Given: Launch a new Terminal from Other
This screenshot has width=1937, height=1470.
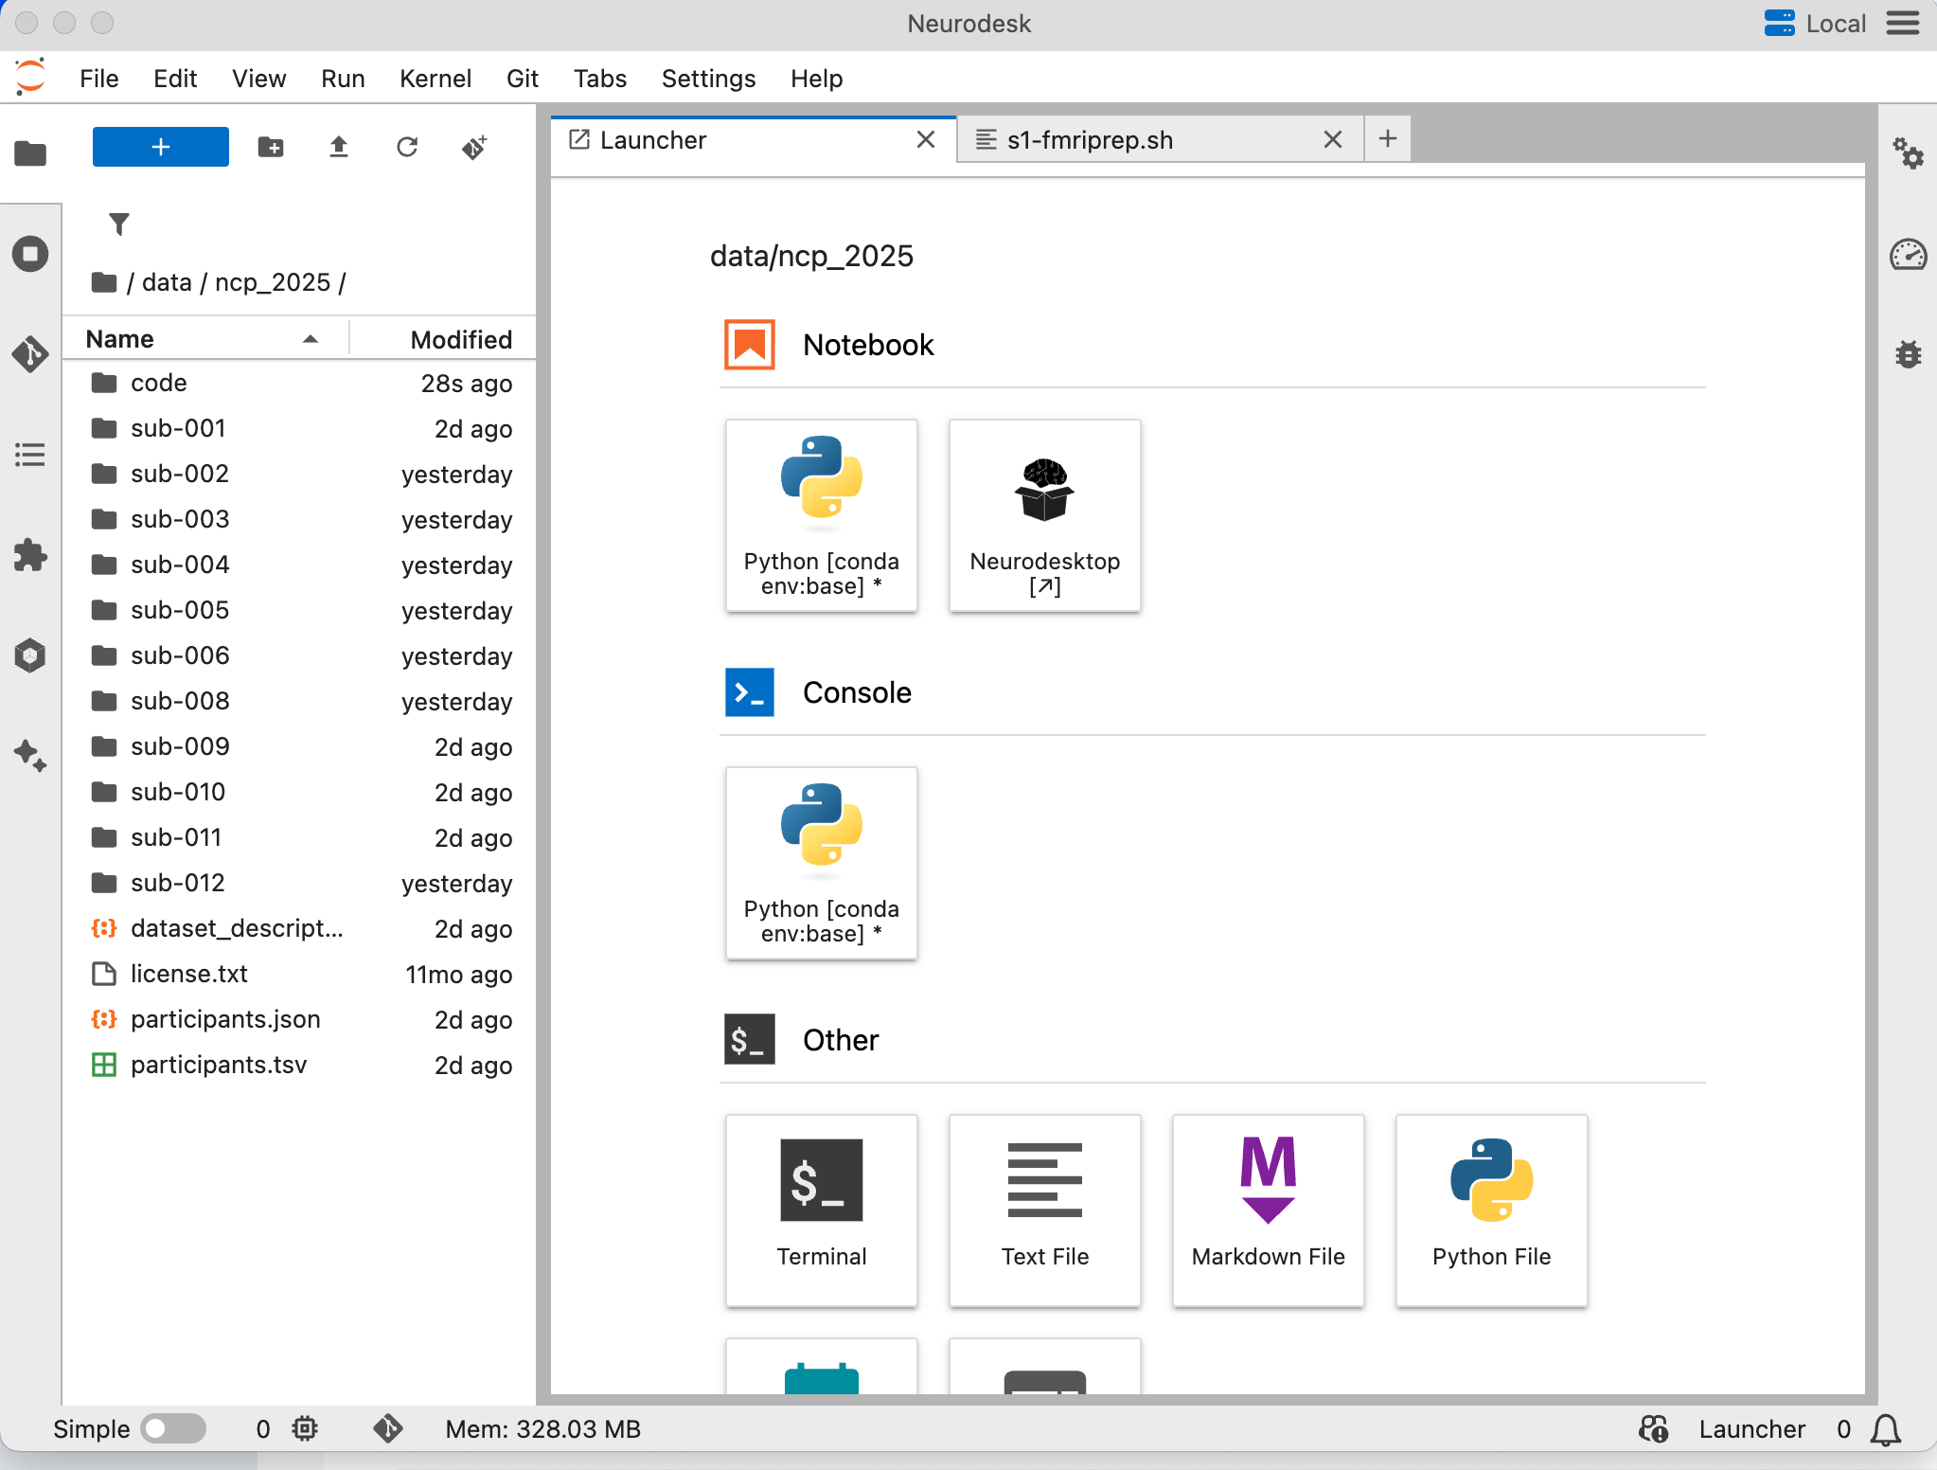Looking at the screenshot, I should (x=821, y=1210).
